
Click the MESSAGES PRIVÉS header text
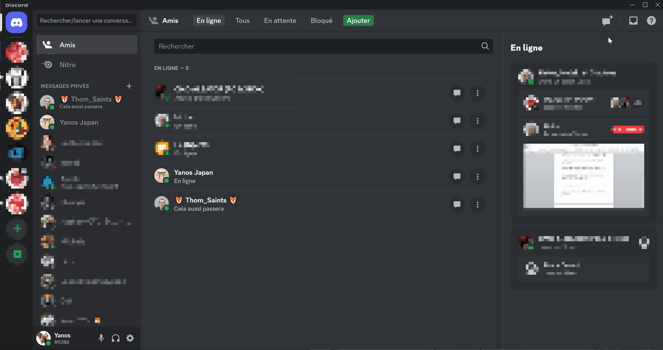coord(65,86)
